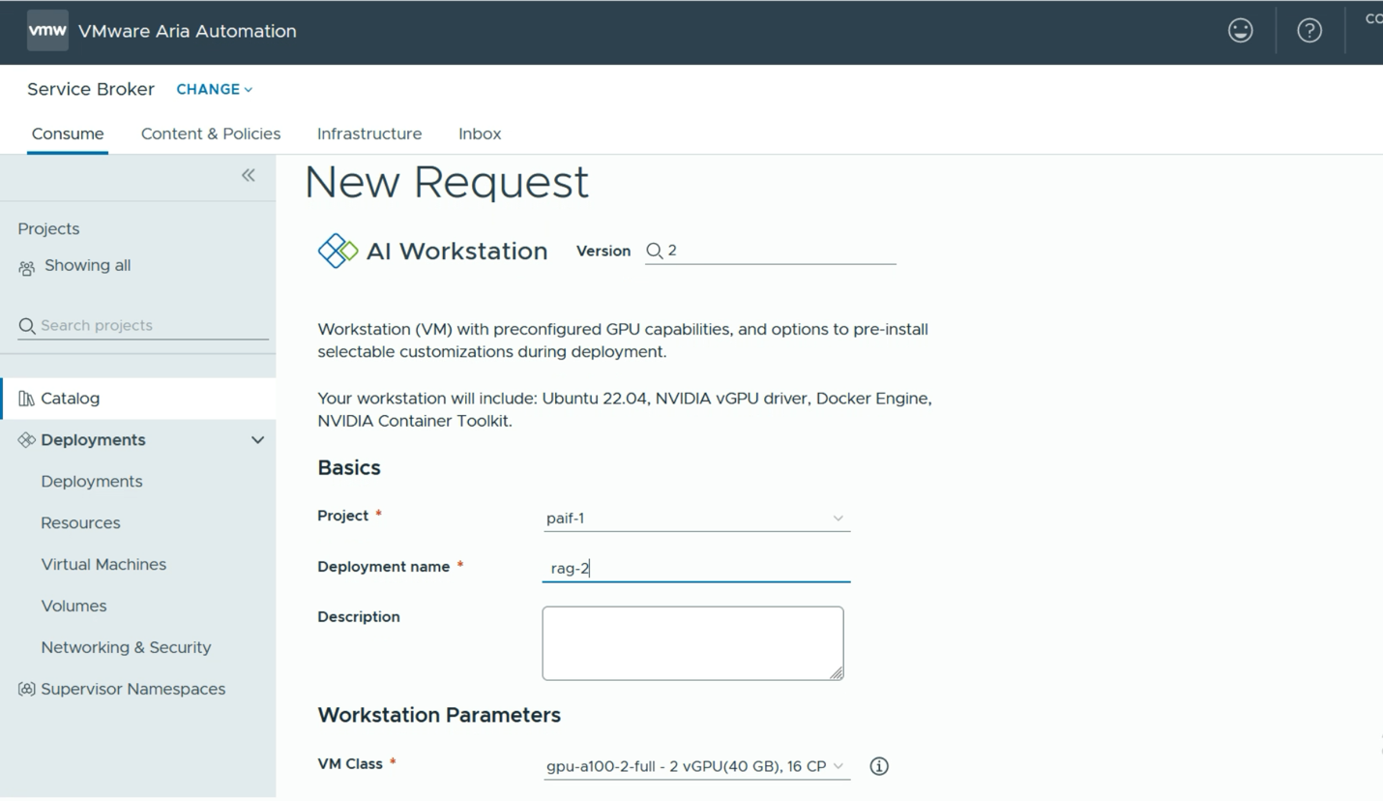This screenshot has width=1383, height=801.
Task: Click the Description text area
Action: (x=692, y=643)
